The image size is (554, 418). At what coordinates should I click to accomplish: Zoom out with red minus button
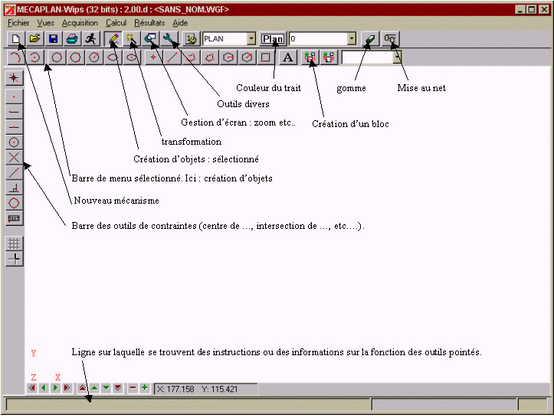coord(133,388)
